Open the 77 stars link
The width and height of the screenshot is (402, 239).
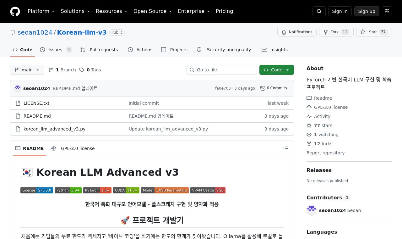[319, 125]
